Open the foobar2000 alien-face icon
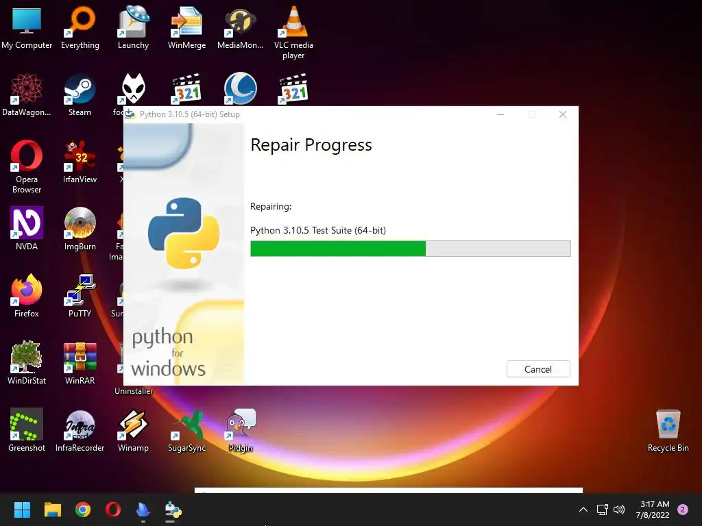This screenshot has height=526, width=702. click(x=134, y=89)
